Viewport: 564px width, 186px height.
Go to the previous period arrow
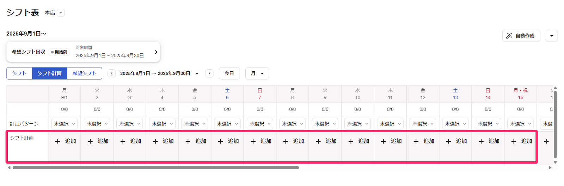[x=112, y=73]
